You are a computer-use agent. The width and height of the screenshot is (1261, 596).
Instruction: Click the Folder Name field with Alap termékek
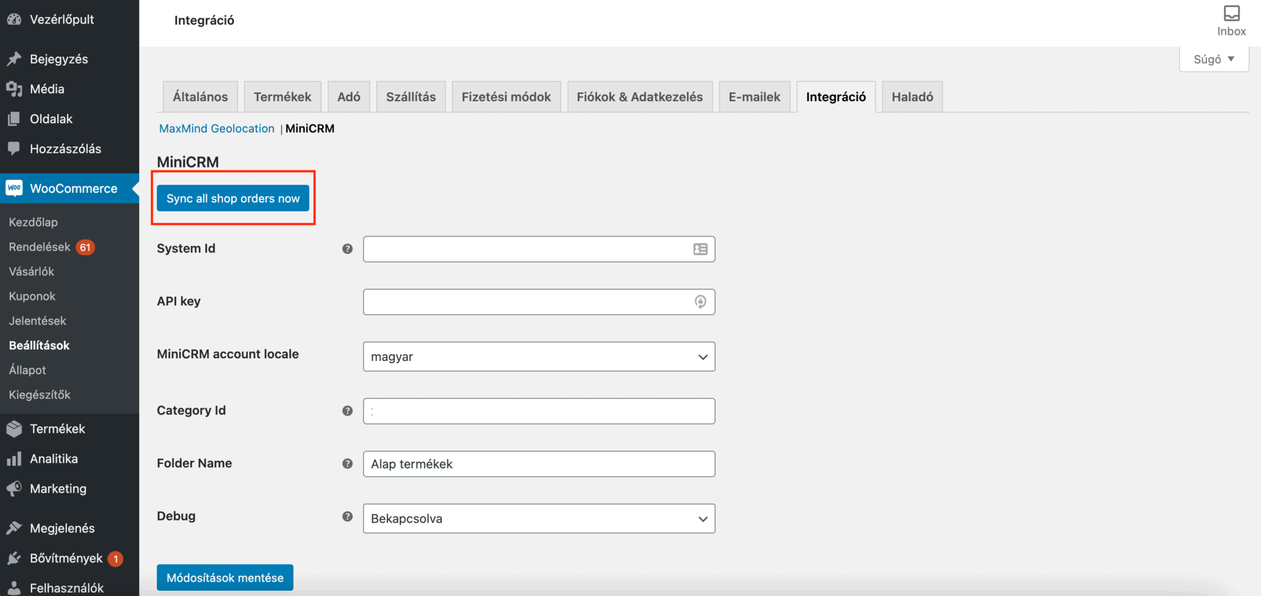click(539, 464)
